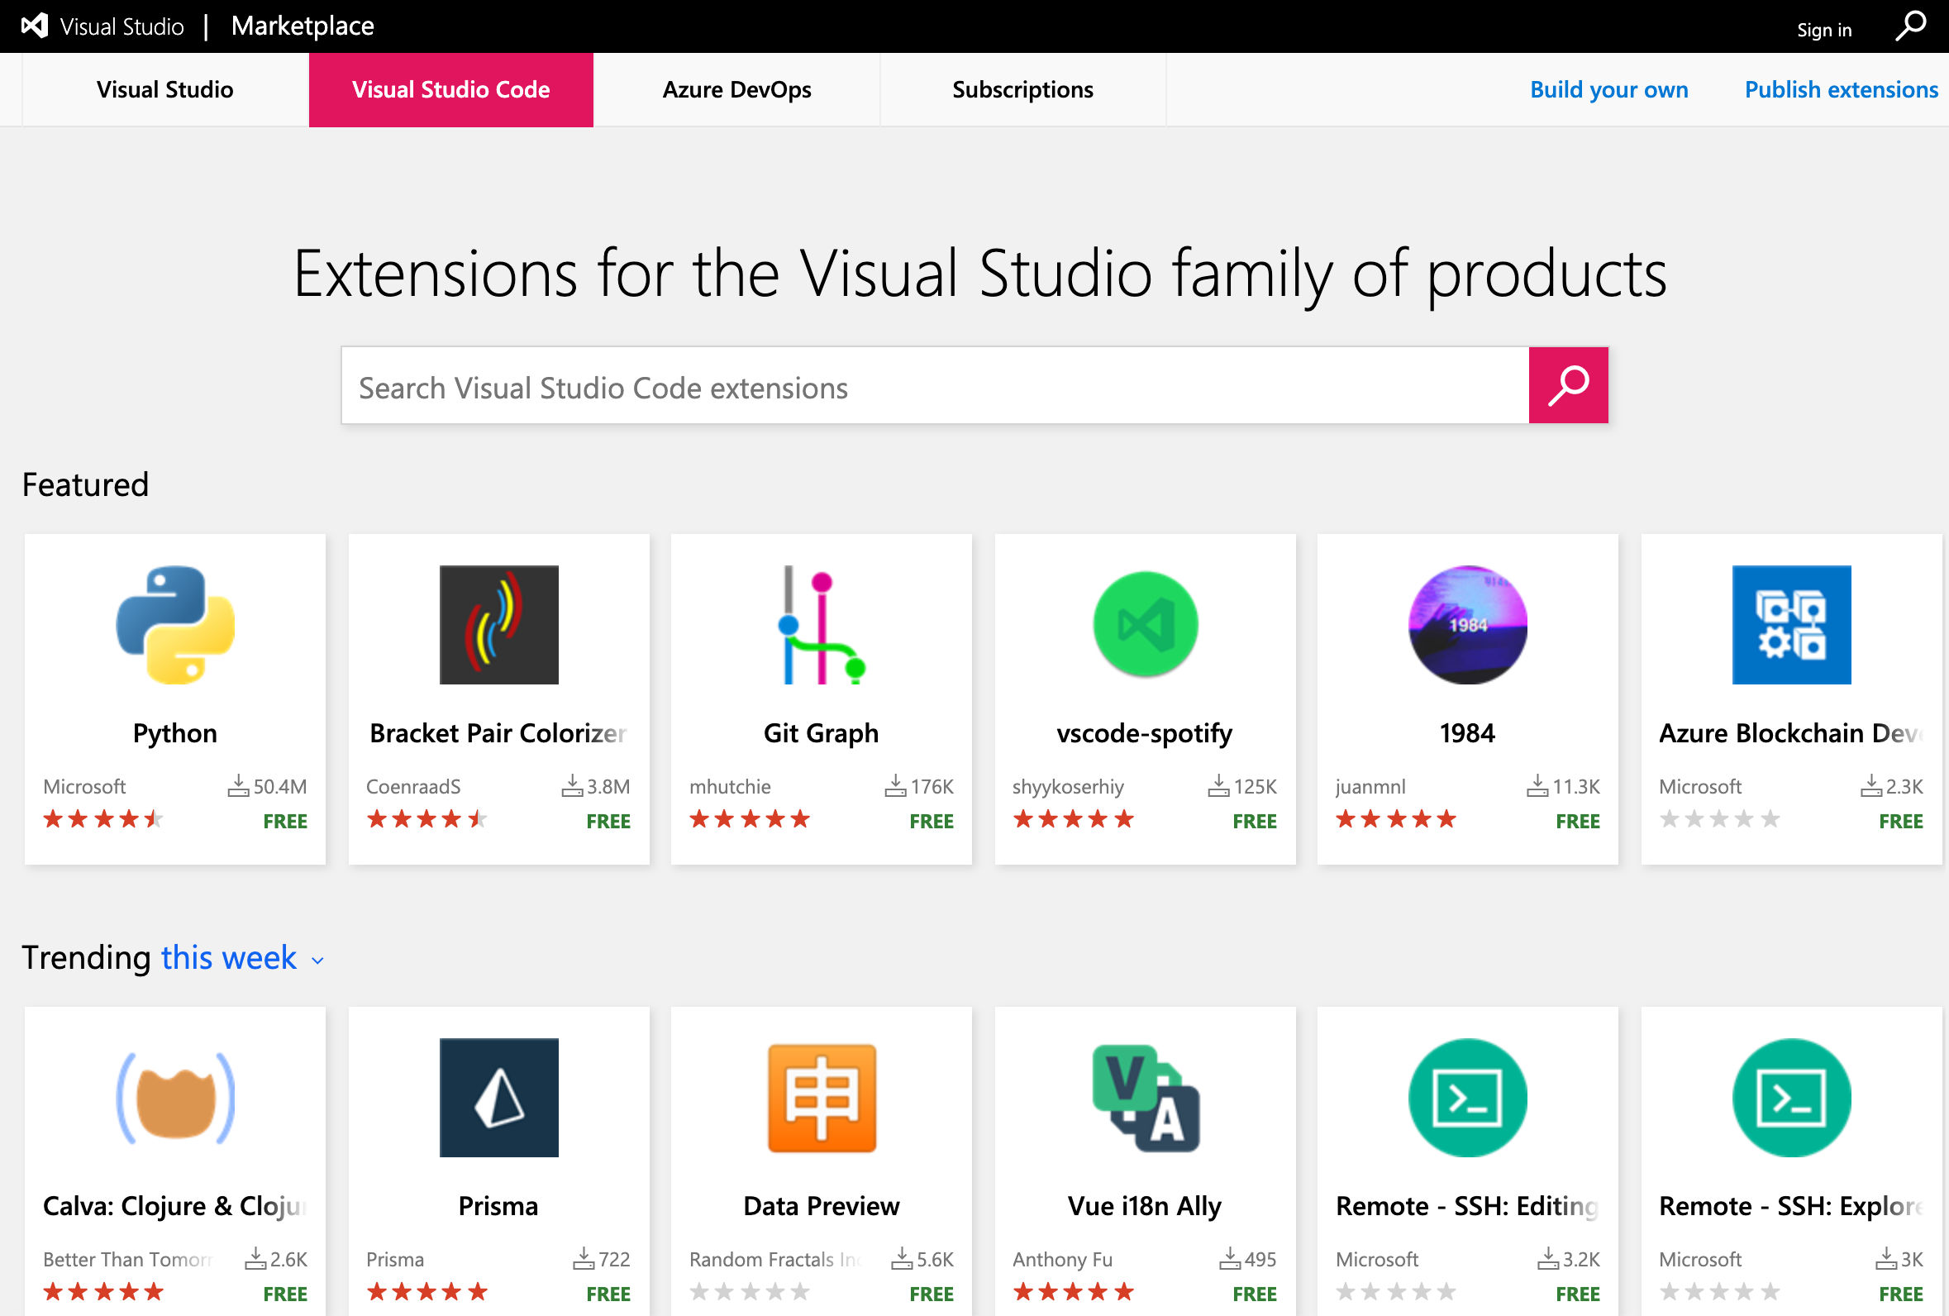Click the Remote - SSH: Explorer title
Screen dimensions: 1949x1316
1791,1206
